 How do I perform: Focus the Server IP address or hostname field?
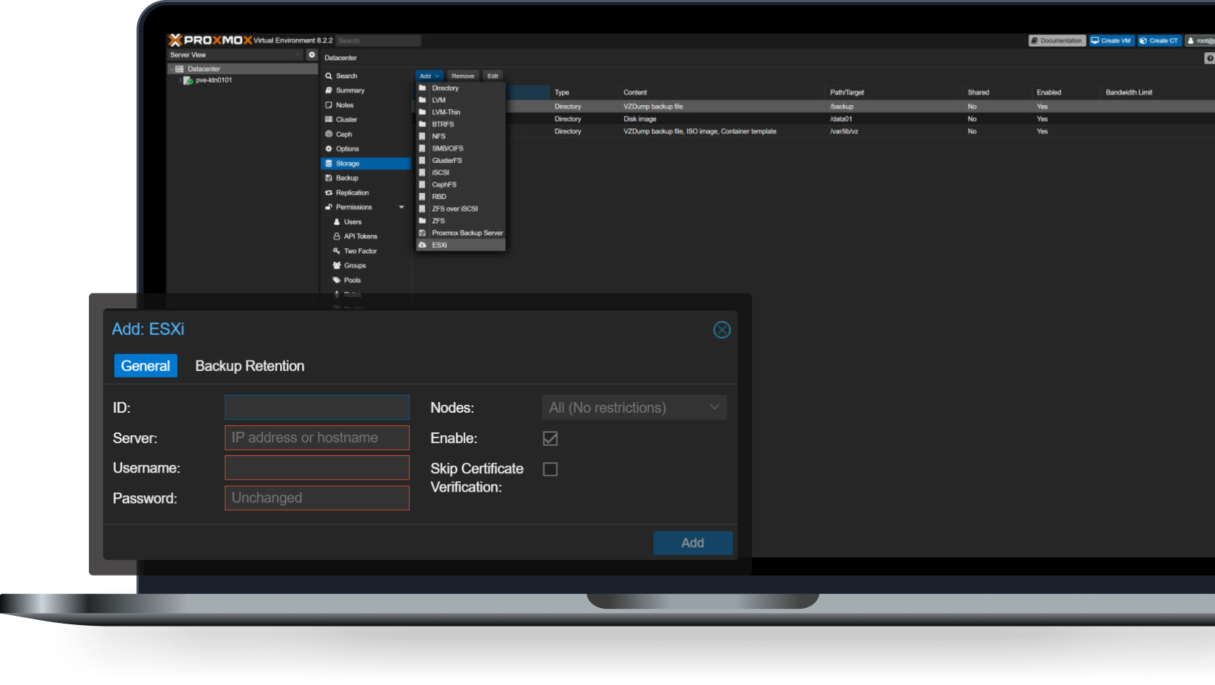tap(317, 437)
